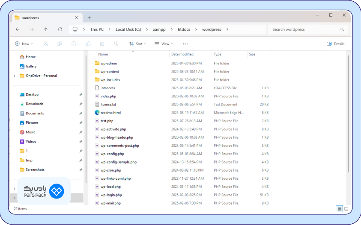Screen dimensions: 361x225
Task: Click the Rename icon in toolbar
Action: pos(88,44)
